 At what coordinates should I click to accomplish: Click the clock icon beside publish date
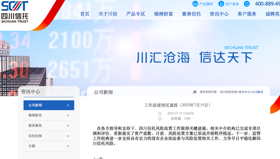pos(160,114)
